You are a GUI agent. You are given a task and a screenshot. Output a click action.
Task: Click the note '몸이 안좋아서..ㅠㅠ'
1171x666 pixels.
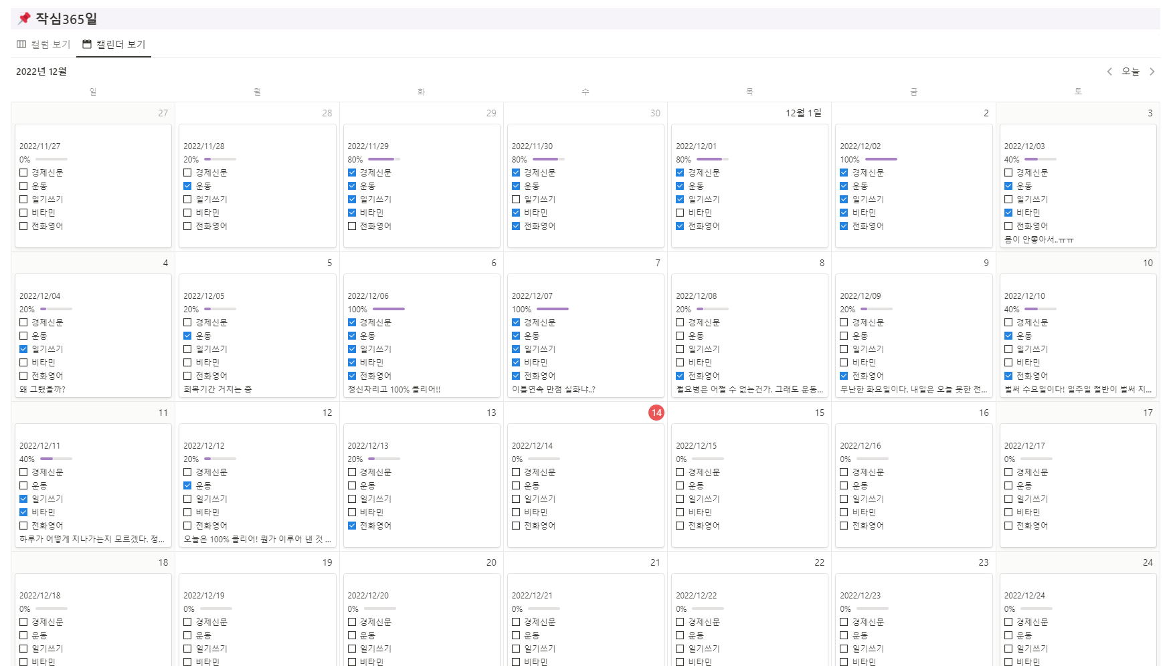pyautogui.click(x=1039, y=239)
